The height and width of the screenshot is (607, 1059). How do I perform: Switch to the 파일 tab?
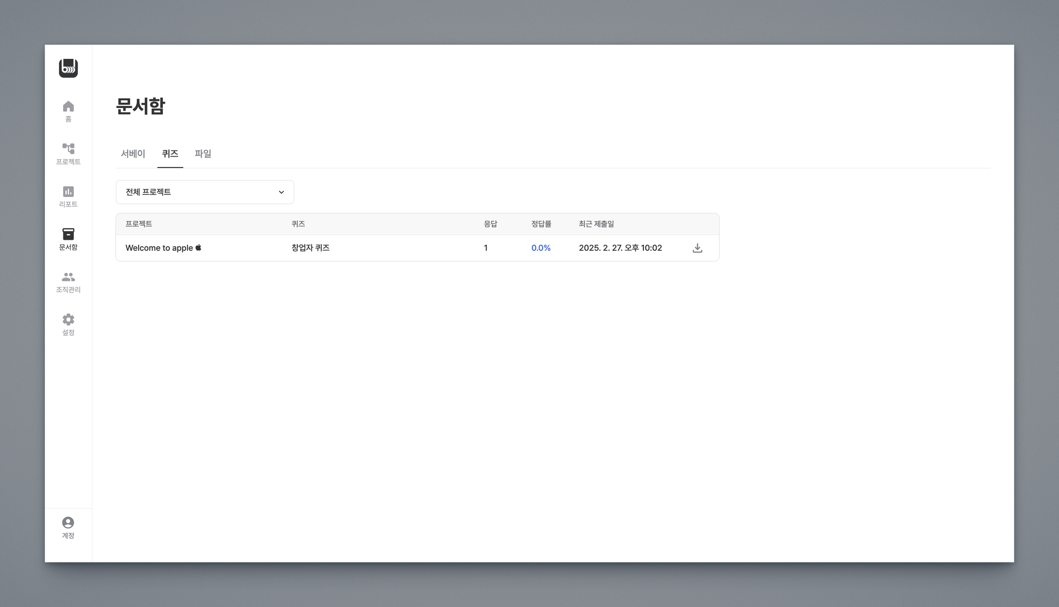click(x=203, y=154)
